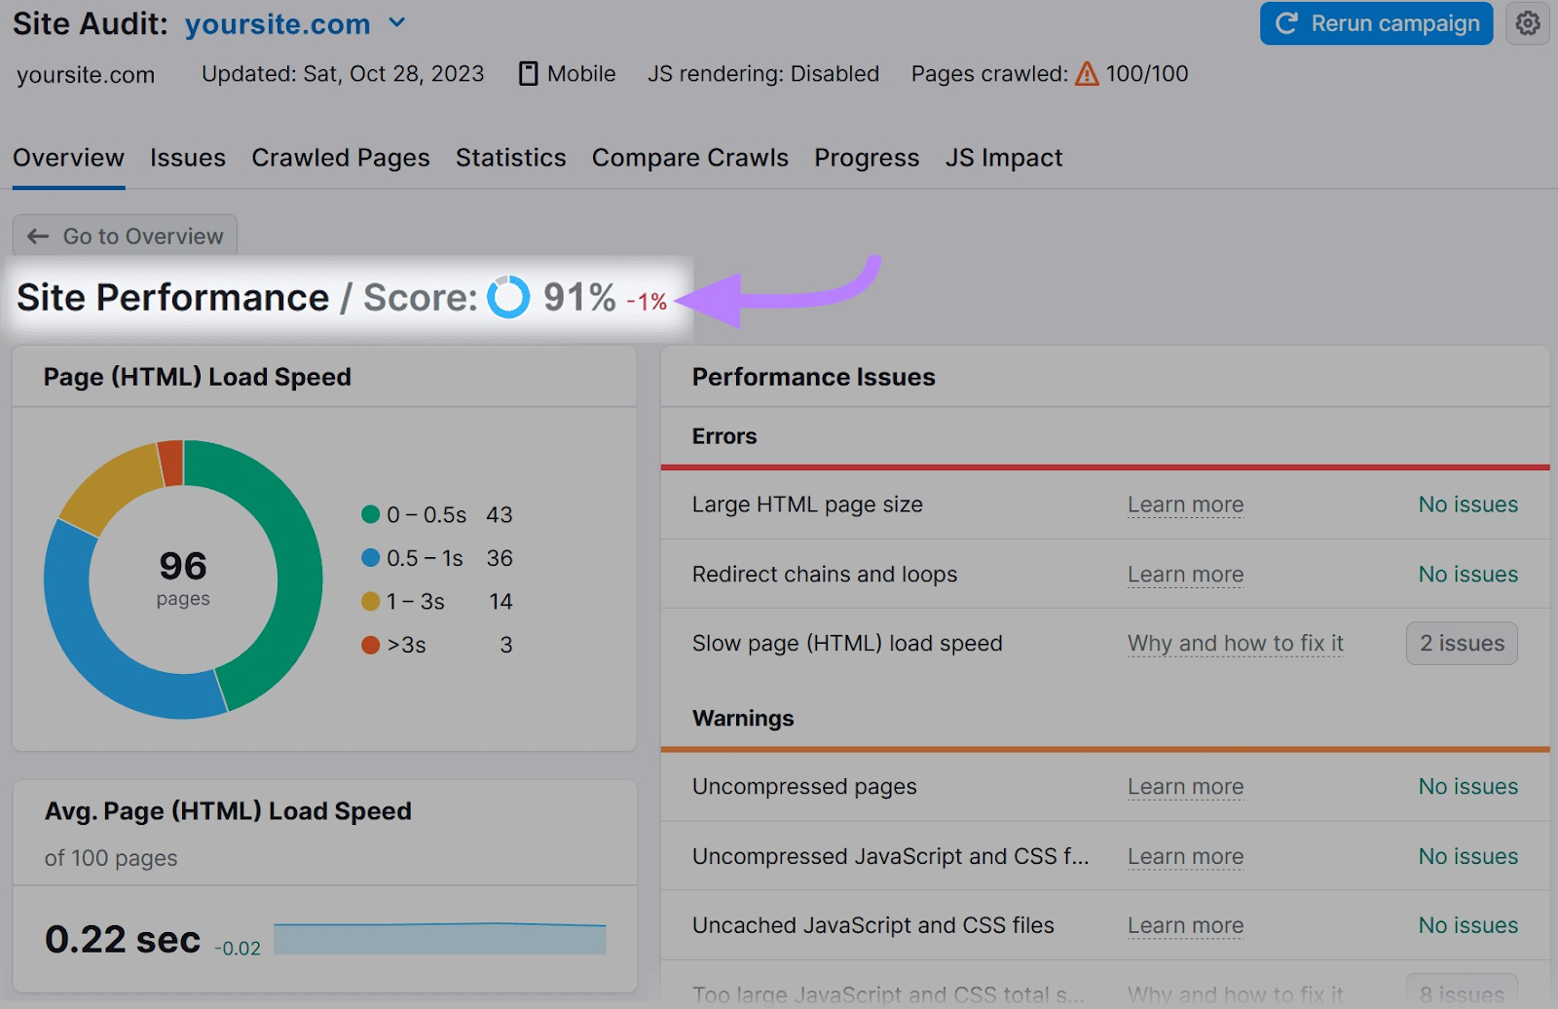Open the Site Audit settings gear

1528,23
